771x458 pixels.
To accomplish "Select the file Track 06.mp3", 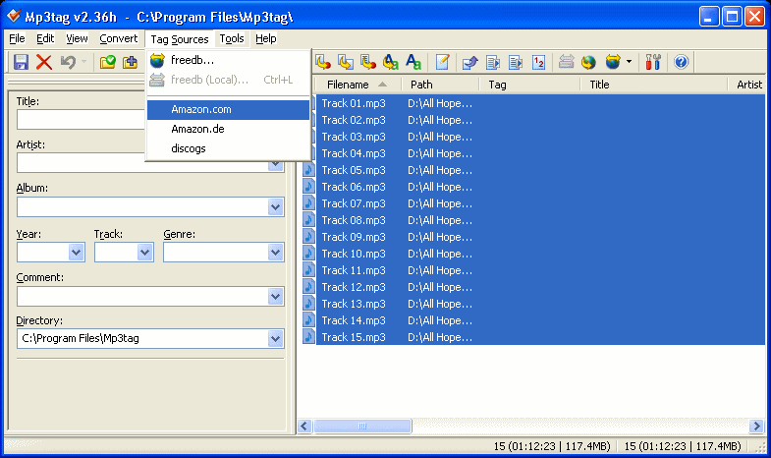I will 354,187.
